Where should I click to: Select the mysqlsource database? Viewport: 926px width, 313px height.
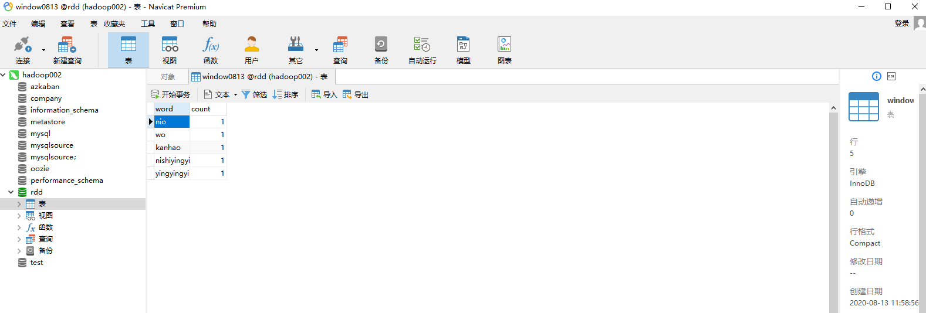pos(52,145)
